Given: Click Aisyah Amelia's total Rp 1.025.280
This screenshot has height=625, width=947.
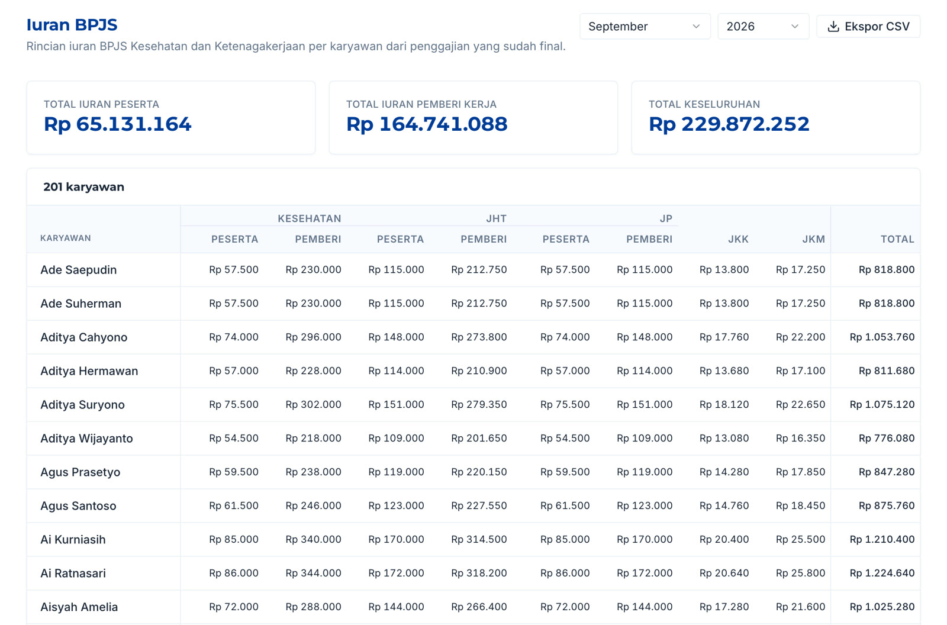Looking at the screenshot, I should pos(882,607).
